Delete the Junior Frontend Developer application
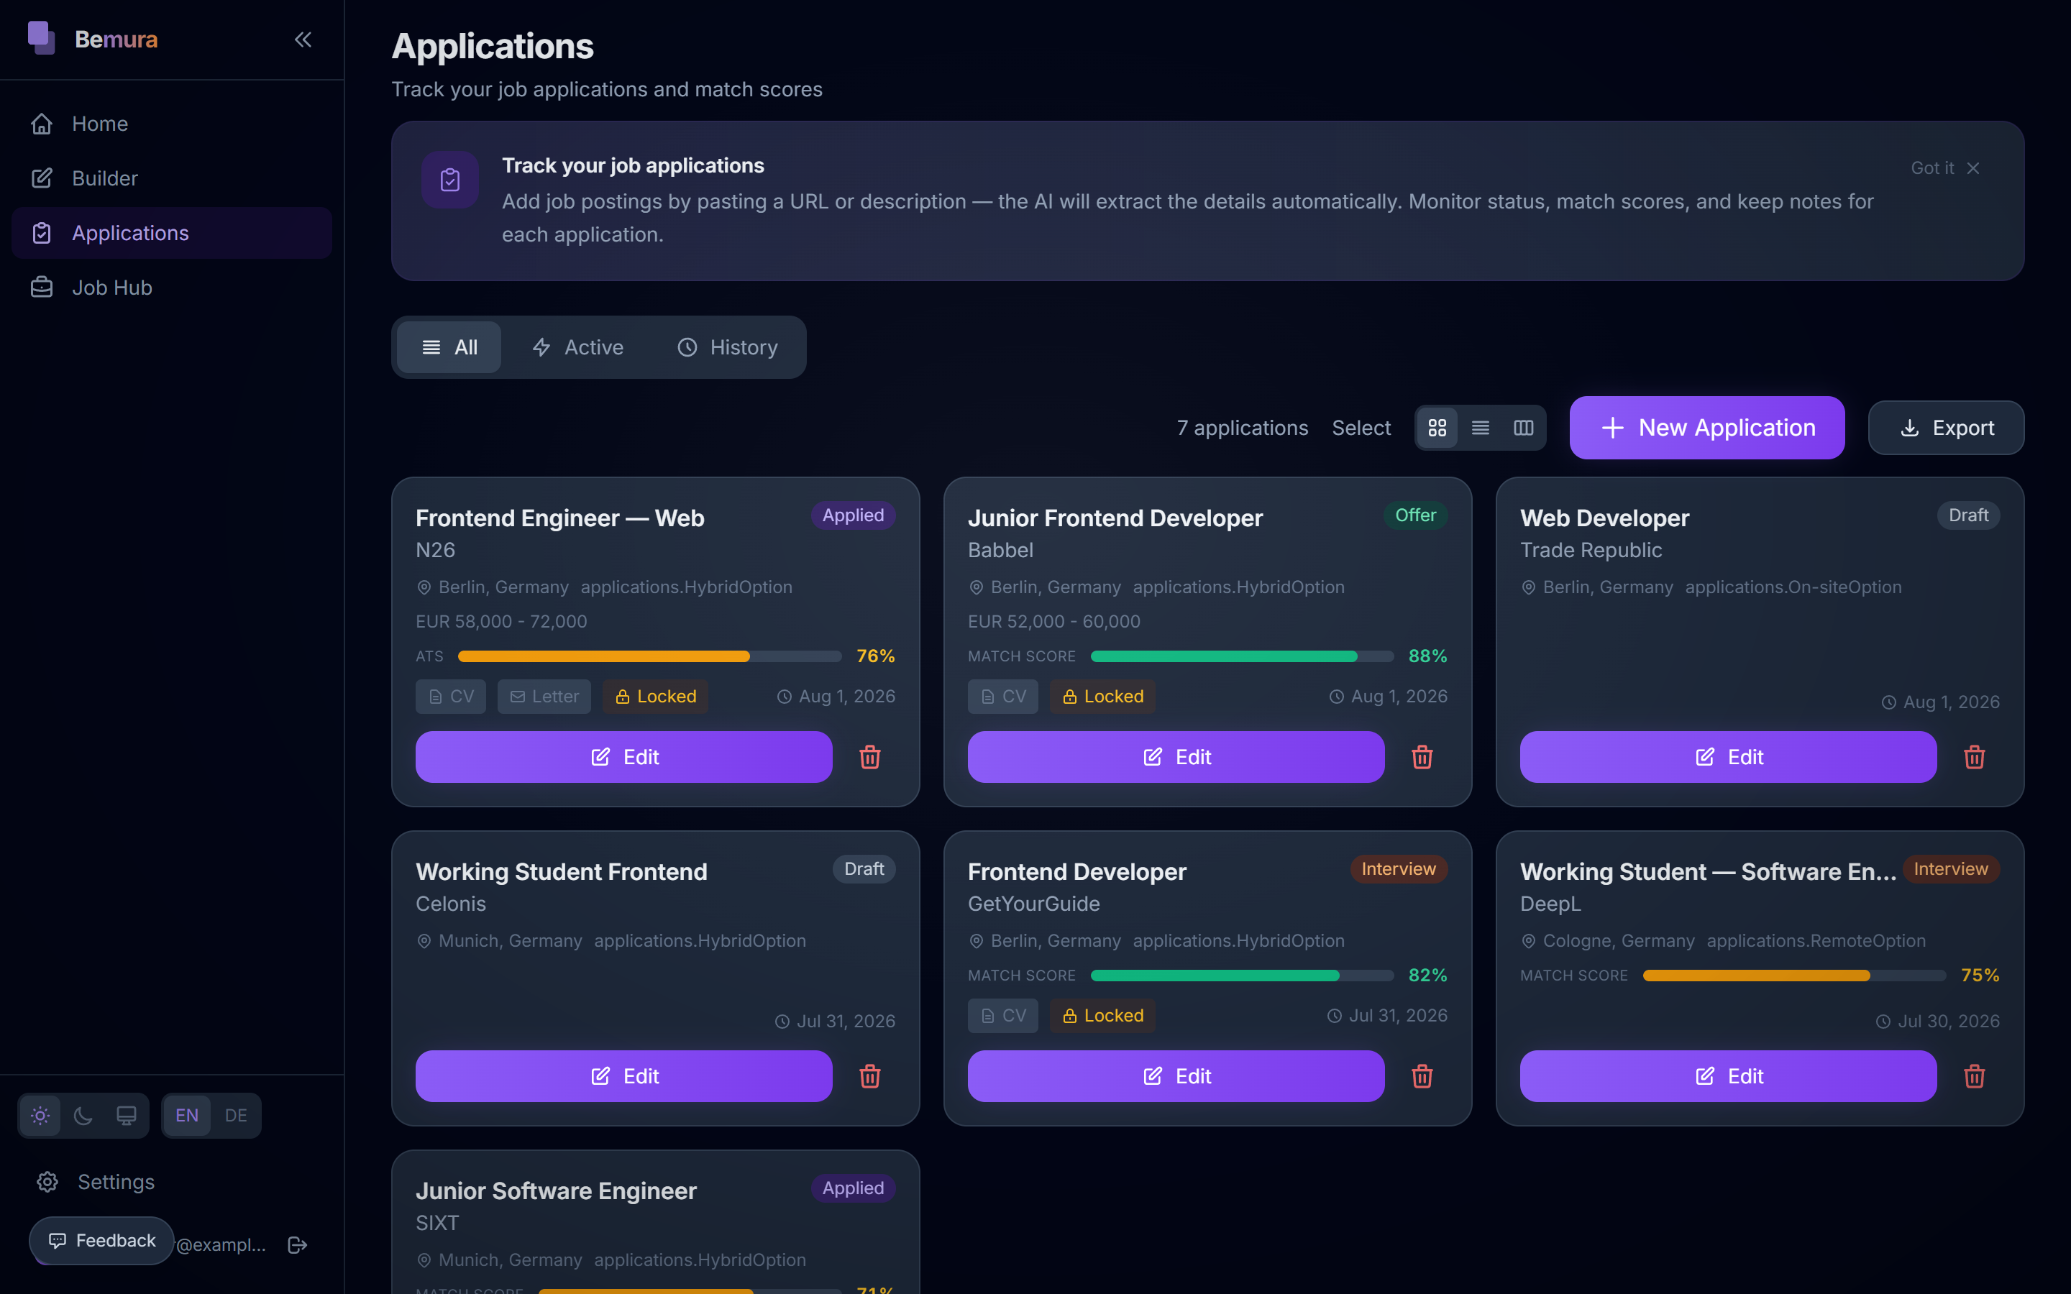2071x1294 pixels. tap(1422, 758)
